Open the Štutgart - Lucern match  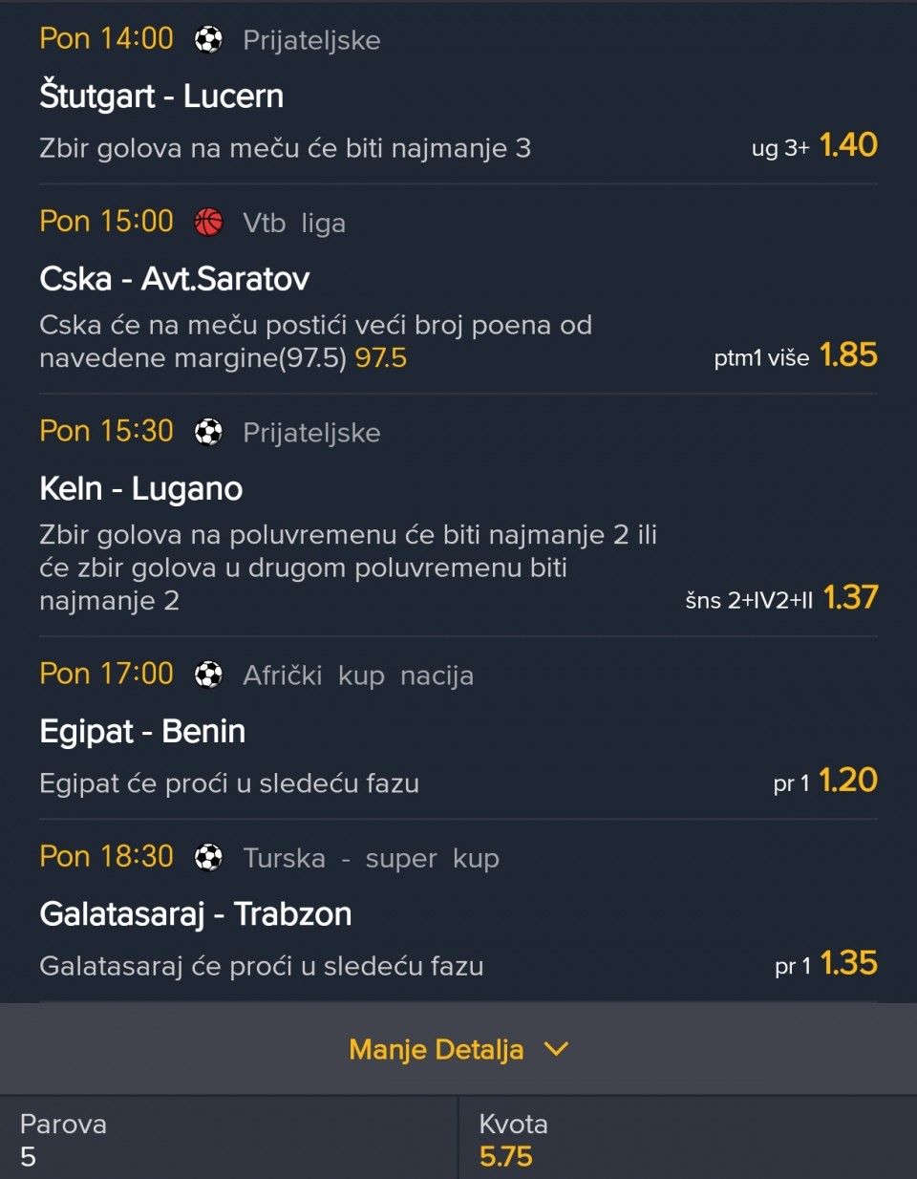tap(161, 96)
